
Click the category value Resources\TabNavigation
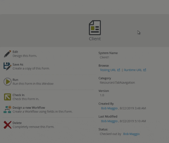117,83
